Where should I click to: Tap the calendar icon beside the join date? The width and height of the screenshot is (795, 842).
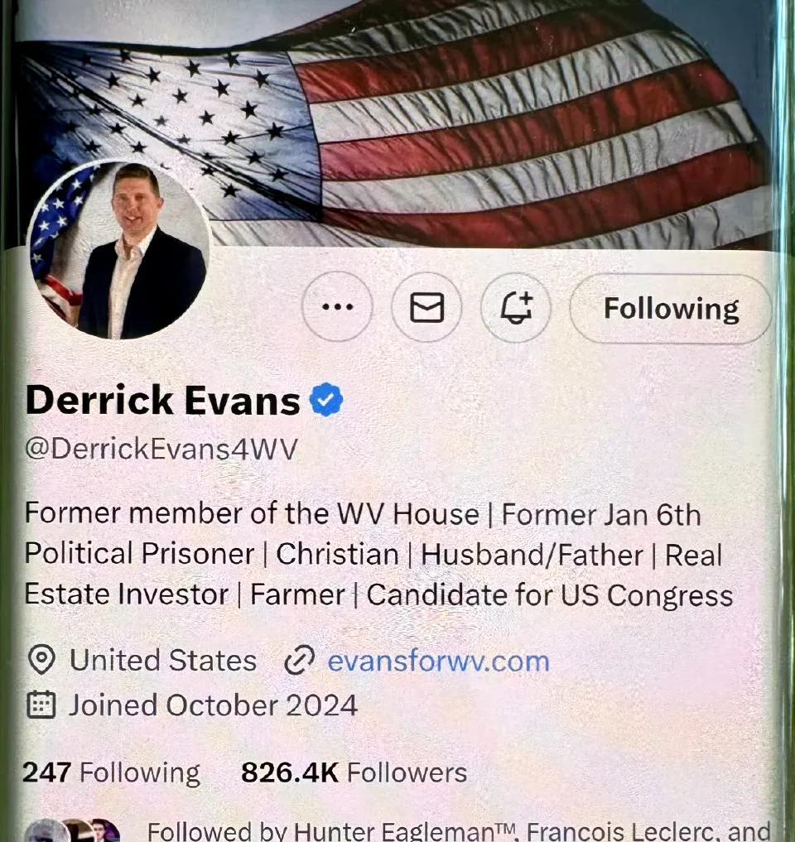coord(41,705)
